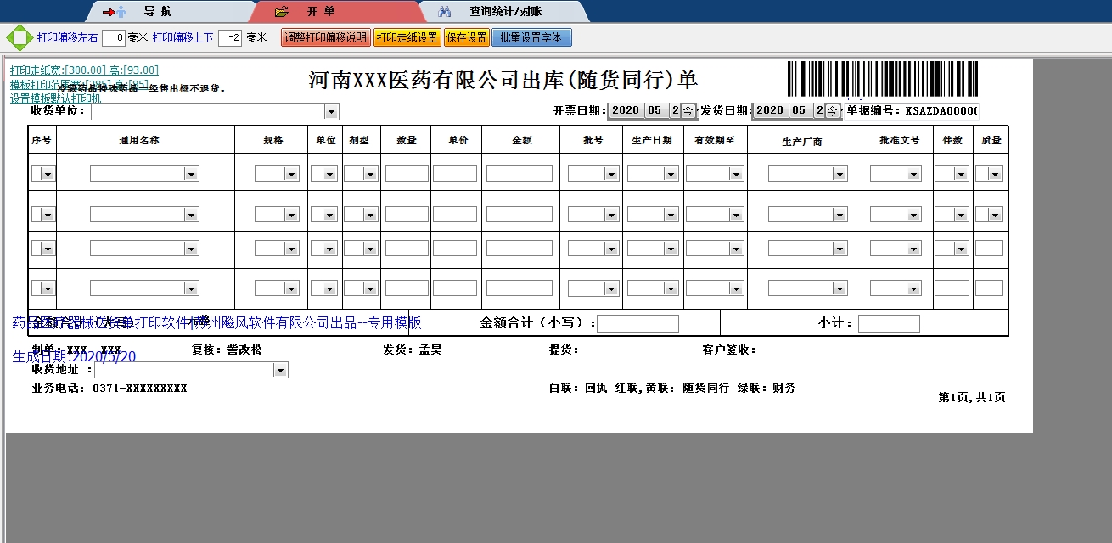The height and width of the screenshot is (543, 1112).
Task: Click the 设置模板默认打印机 link
Action: point(55,98)
